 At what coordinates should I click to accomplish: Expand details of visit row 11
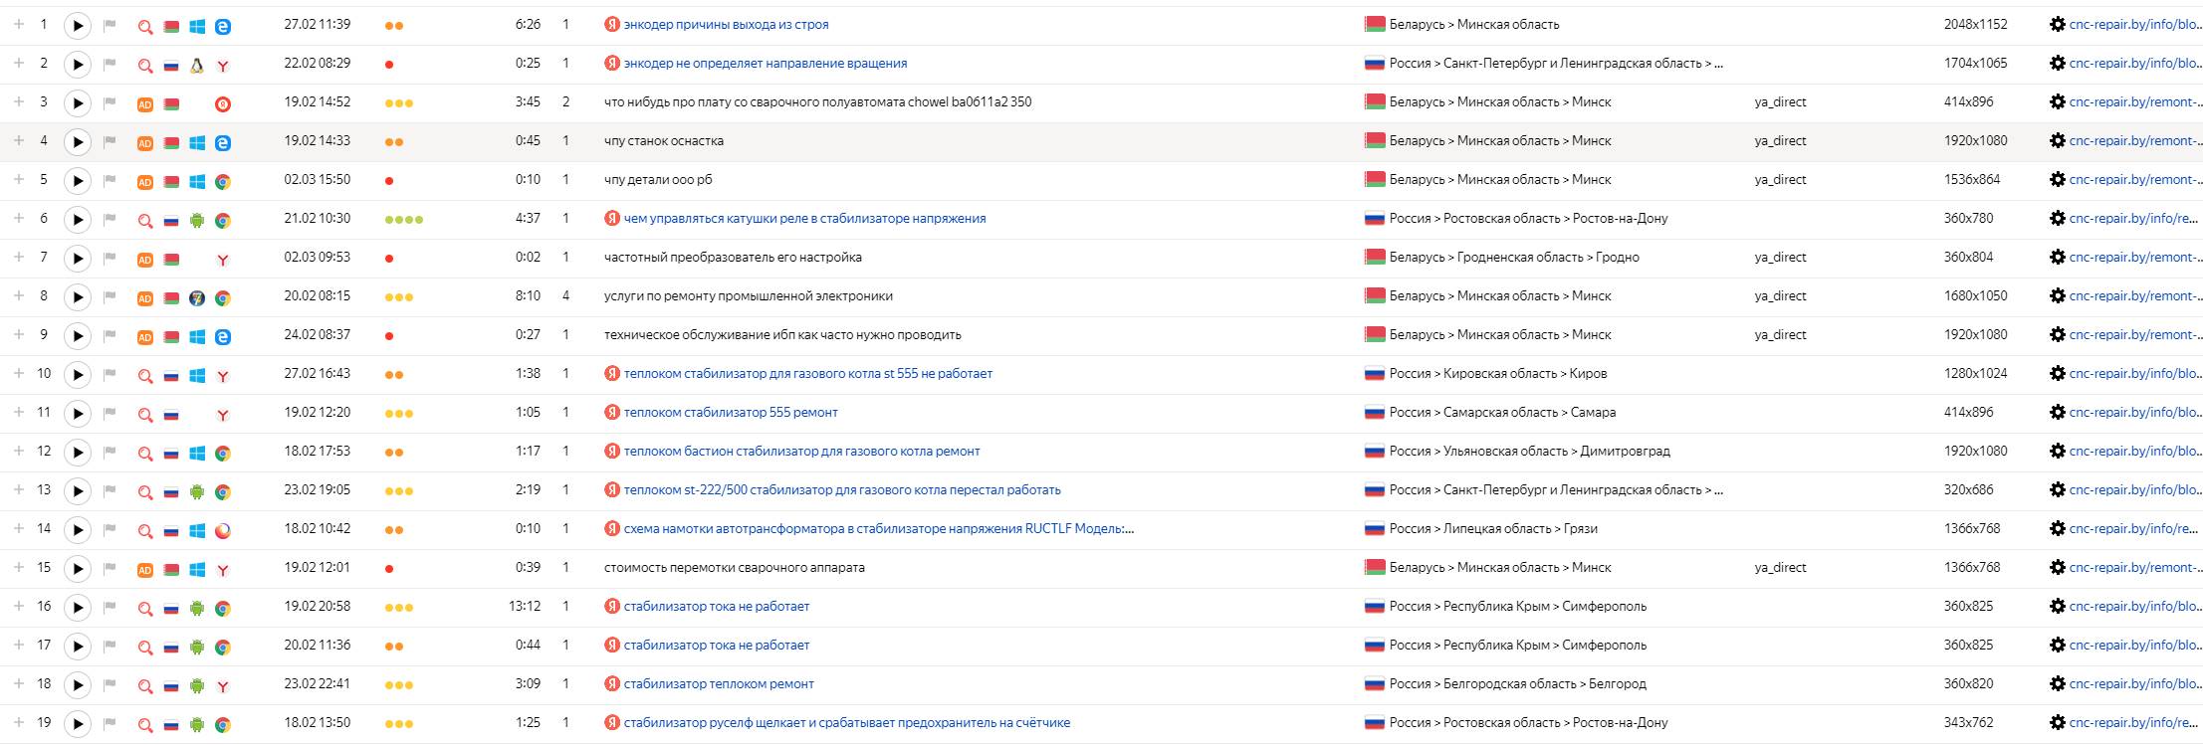(x=19, y=412)
